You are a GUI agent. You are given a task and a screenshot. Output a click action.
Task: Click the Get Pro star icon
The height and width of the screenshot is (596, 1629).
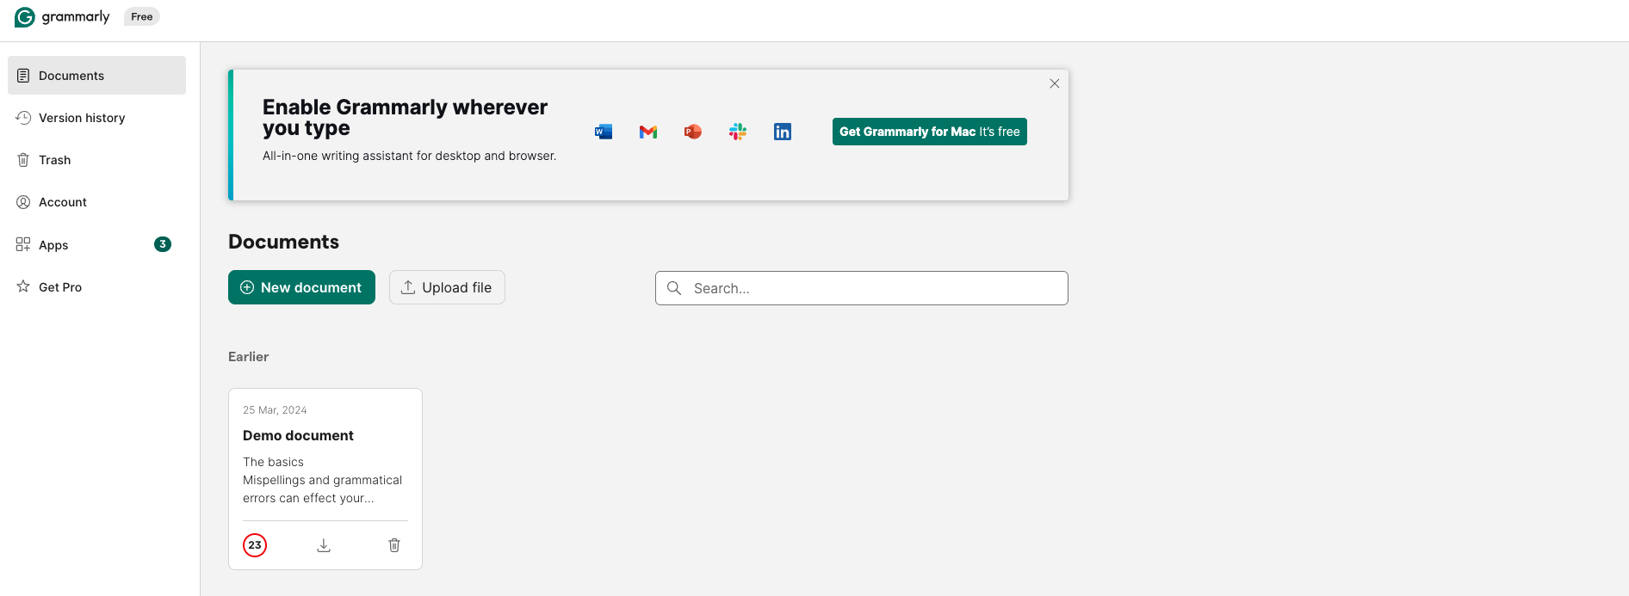(23, 286)
